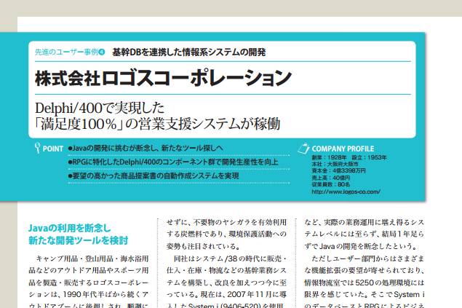Click the line 情報物流室では5250の処理環境には

[365, 283]
